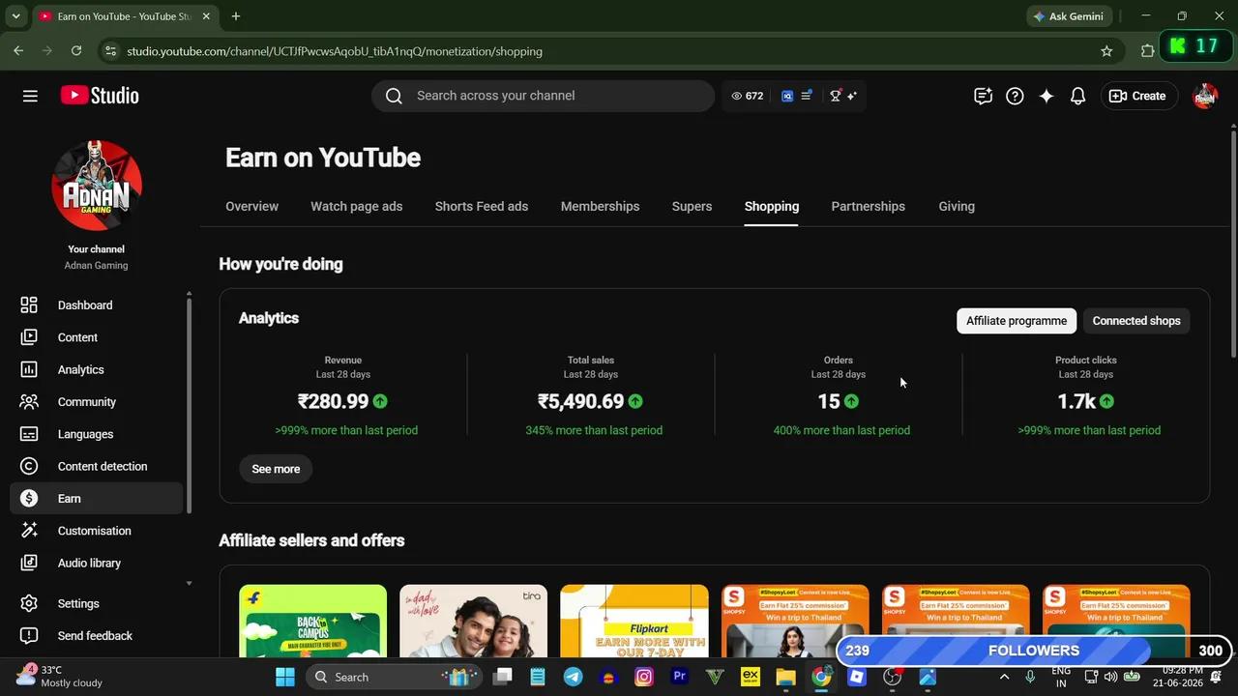Open the Windows Start menu
Viewport: 1238px width, 696px height.
click(285, 677)
